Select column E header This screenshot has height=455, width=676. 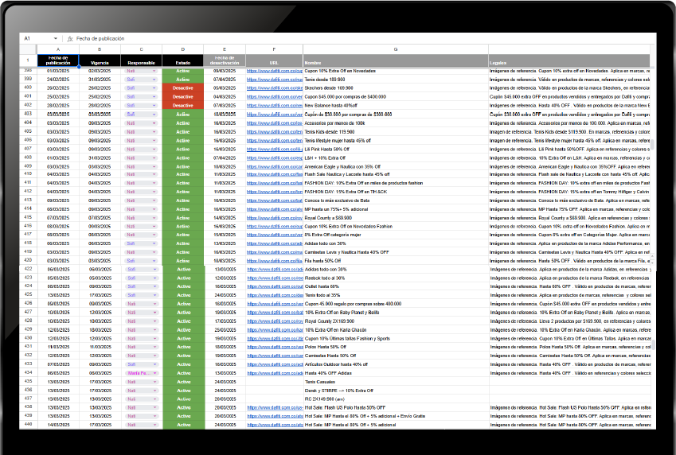point(225,49)
